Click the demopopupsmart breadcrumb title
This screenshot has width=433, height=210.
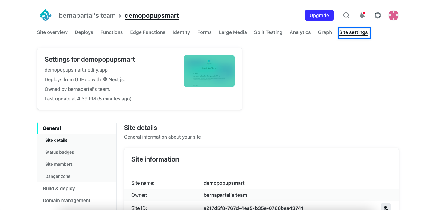(x=152, y=16)
